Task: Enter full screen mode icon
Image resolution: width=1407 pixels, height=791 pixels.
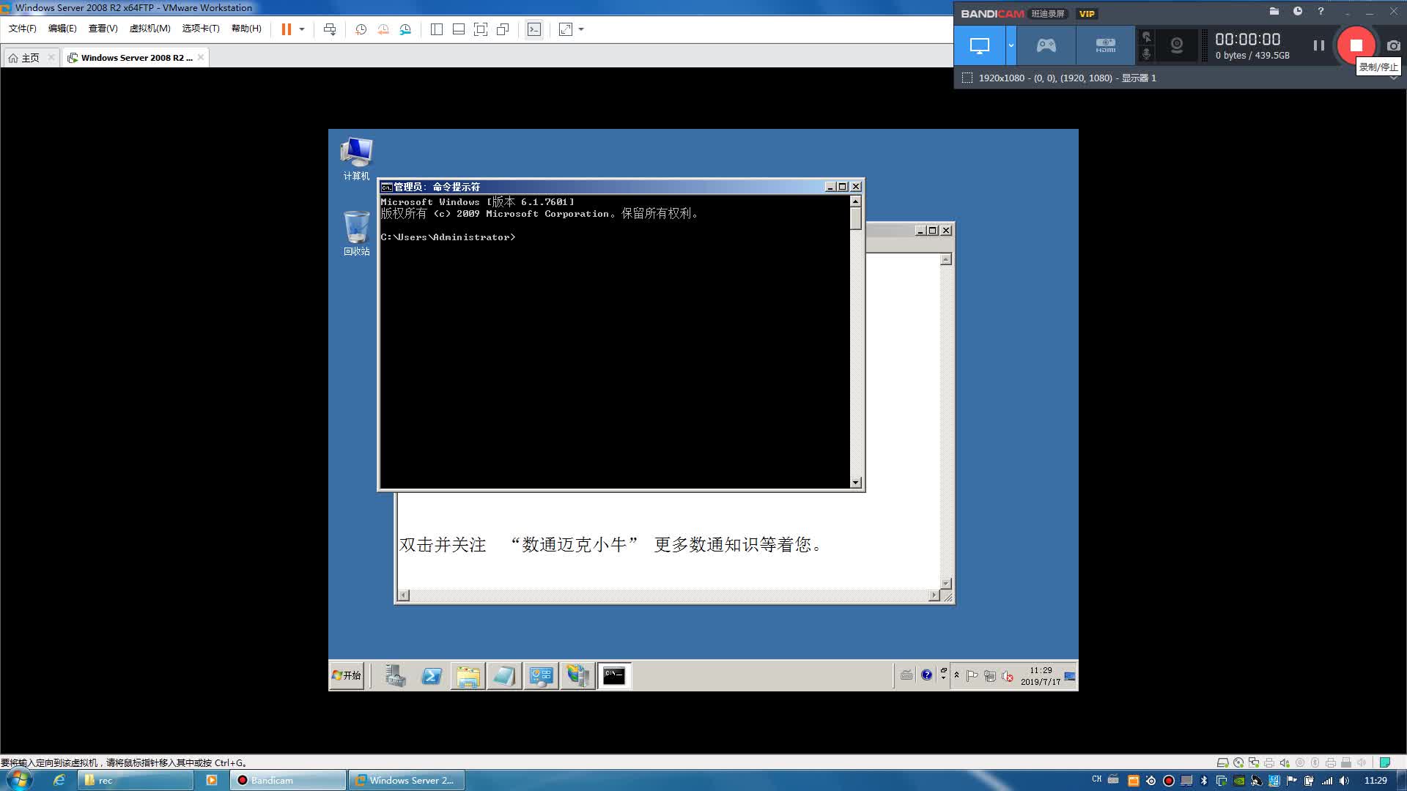Action: pyautogui.click(x=481, y=29)
